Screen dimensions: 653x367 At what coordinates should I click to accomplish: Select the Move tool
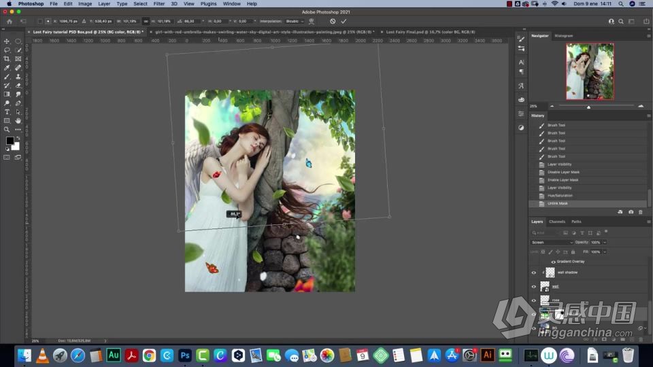click(x=7, y=41)
